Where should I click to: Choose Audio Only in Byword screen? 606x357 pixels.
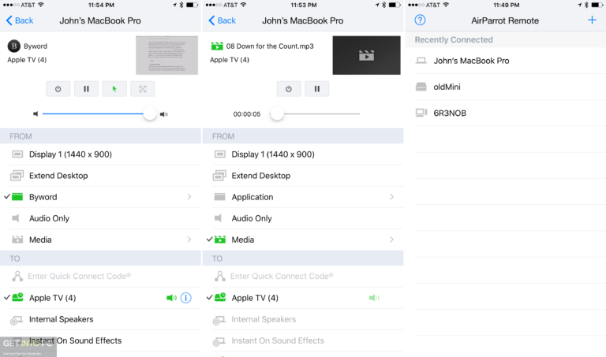[100, 218]
